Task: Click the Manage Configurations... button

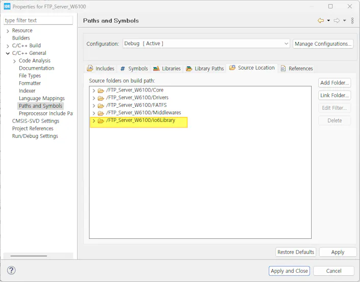Action: (323, 44)
